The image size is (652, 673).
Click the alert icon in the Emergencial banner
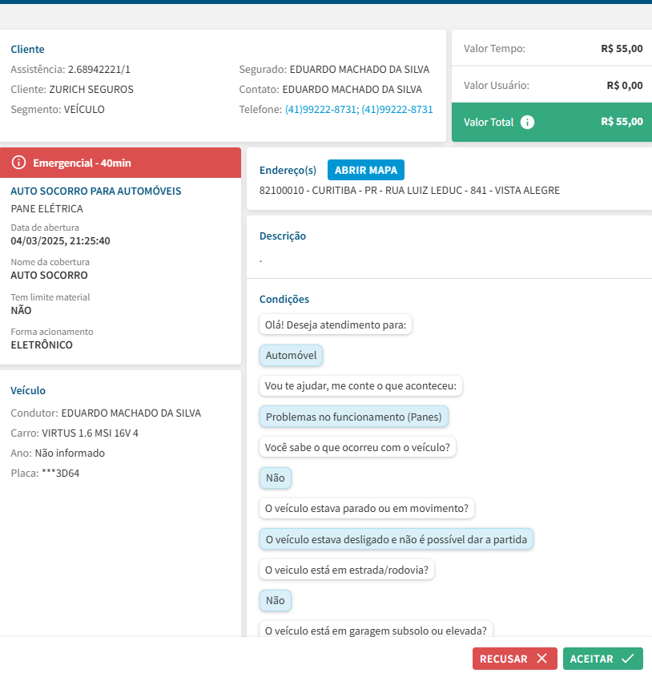point(19,163)
